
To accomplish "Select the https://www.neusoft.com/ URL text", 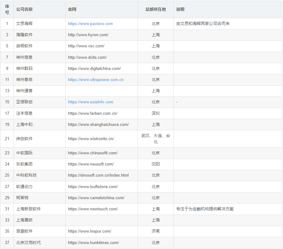I will click(91, 164).
